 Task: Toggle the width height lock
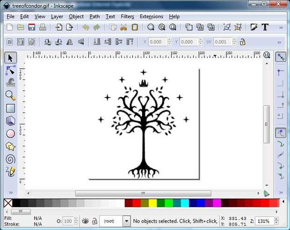242,42
